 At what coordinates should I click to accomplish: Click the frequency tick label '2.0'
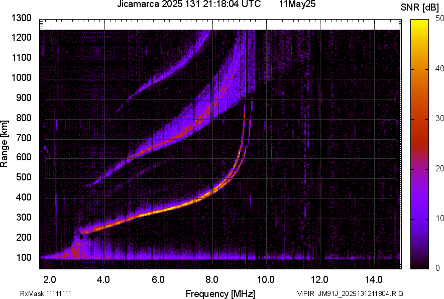(50, 280)
